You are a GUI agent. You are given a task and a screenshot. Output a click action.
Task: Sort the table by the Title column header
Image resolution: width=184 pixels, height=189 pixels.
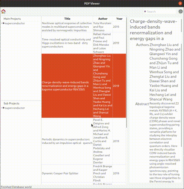[67, 19]
